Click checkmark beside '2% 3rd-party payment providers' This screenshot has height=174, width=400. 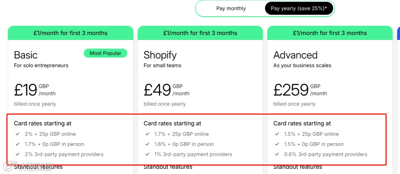(x=17, y=154)
